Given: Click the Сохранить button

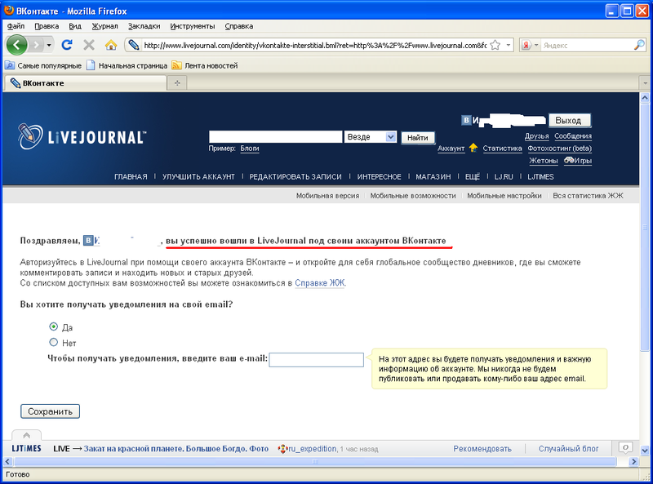Looking at the screenshot, I should click(50, 411).
